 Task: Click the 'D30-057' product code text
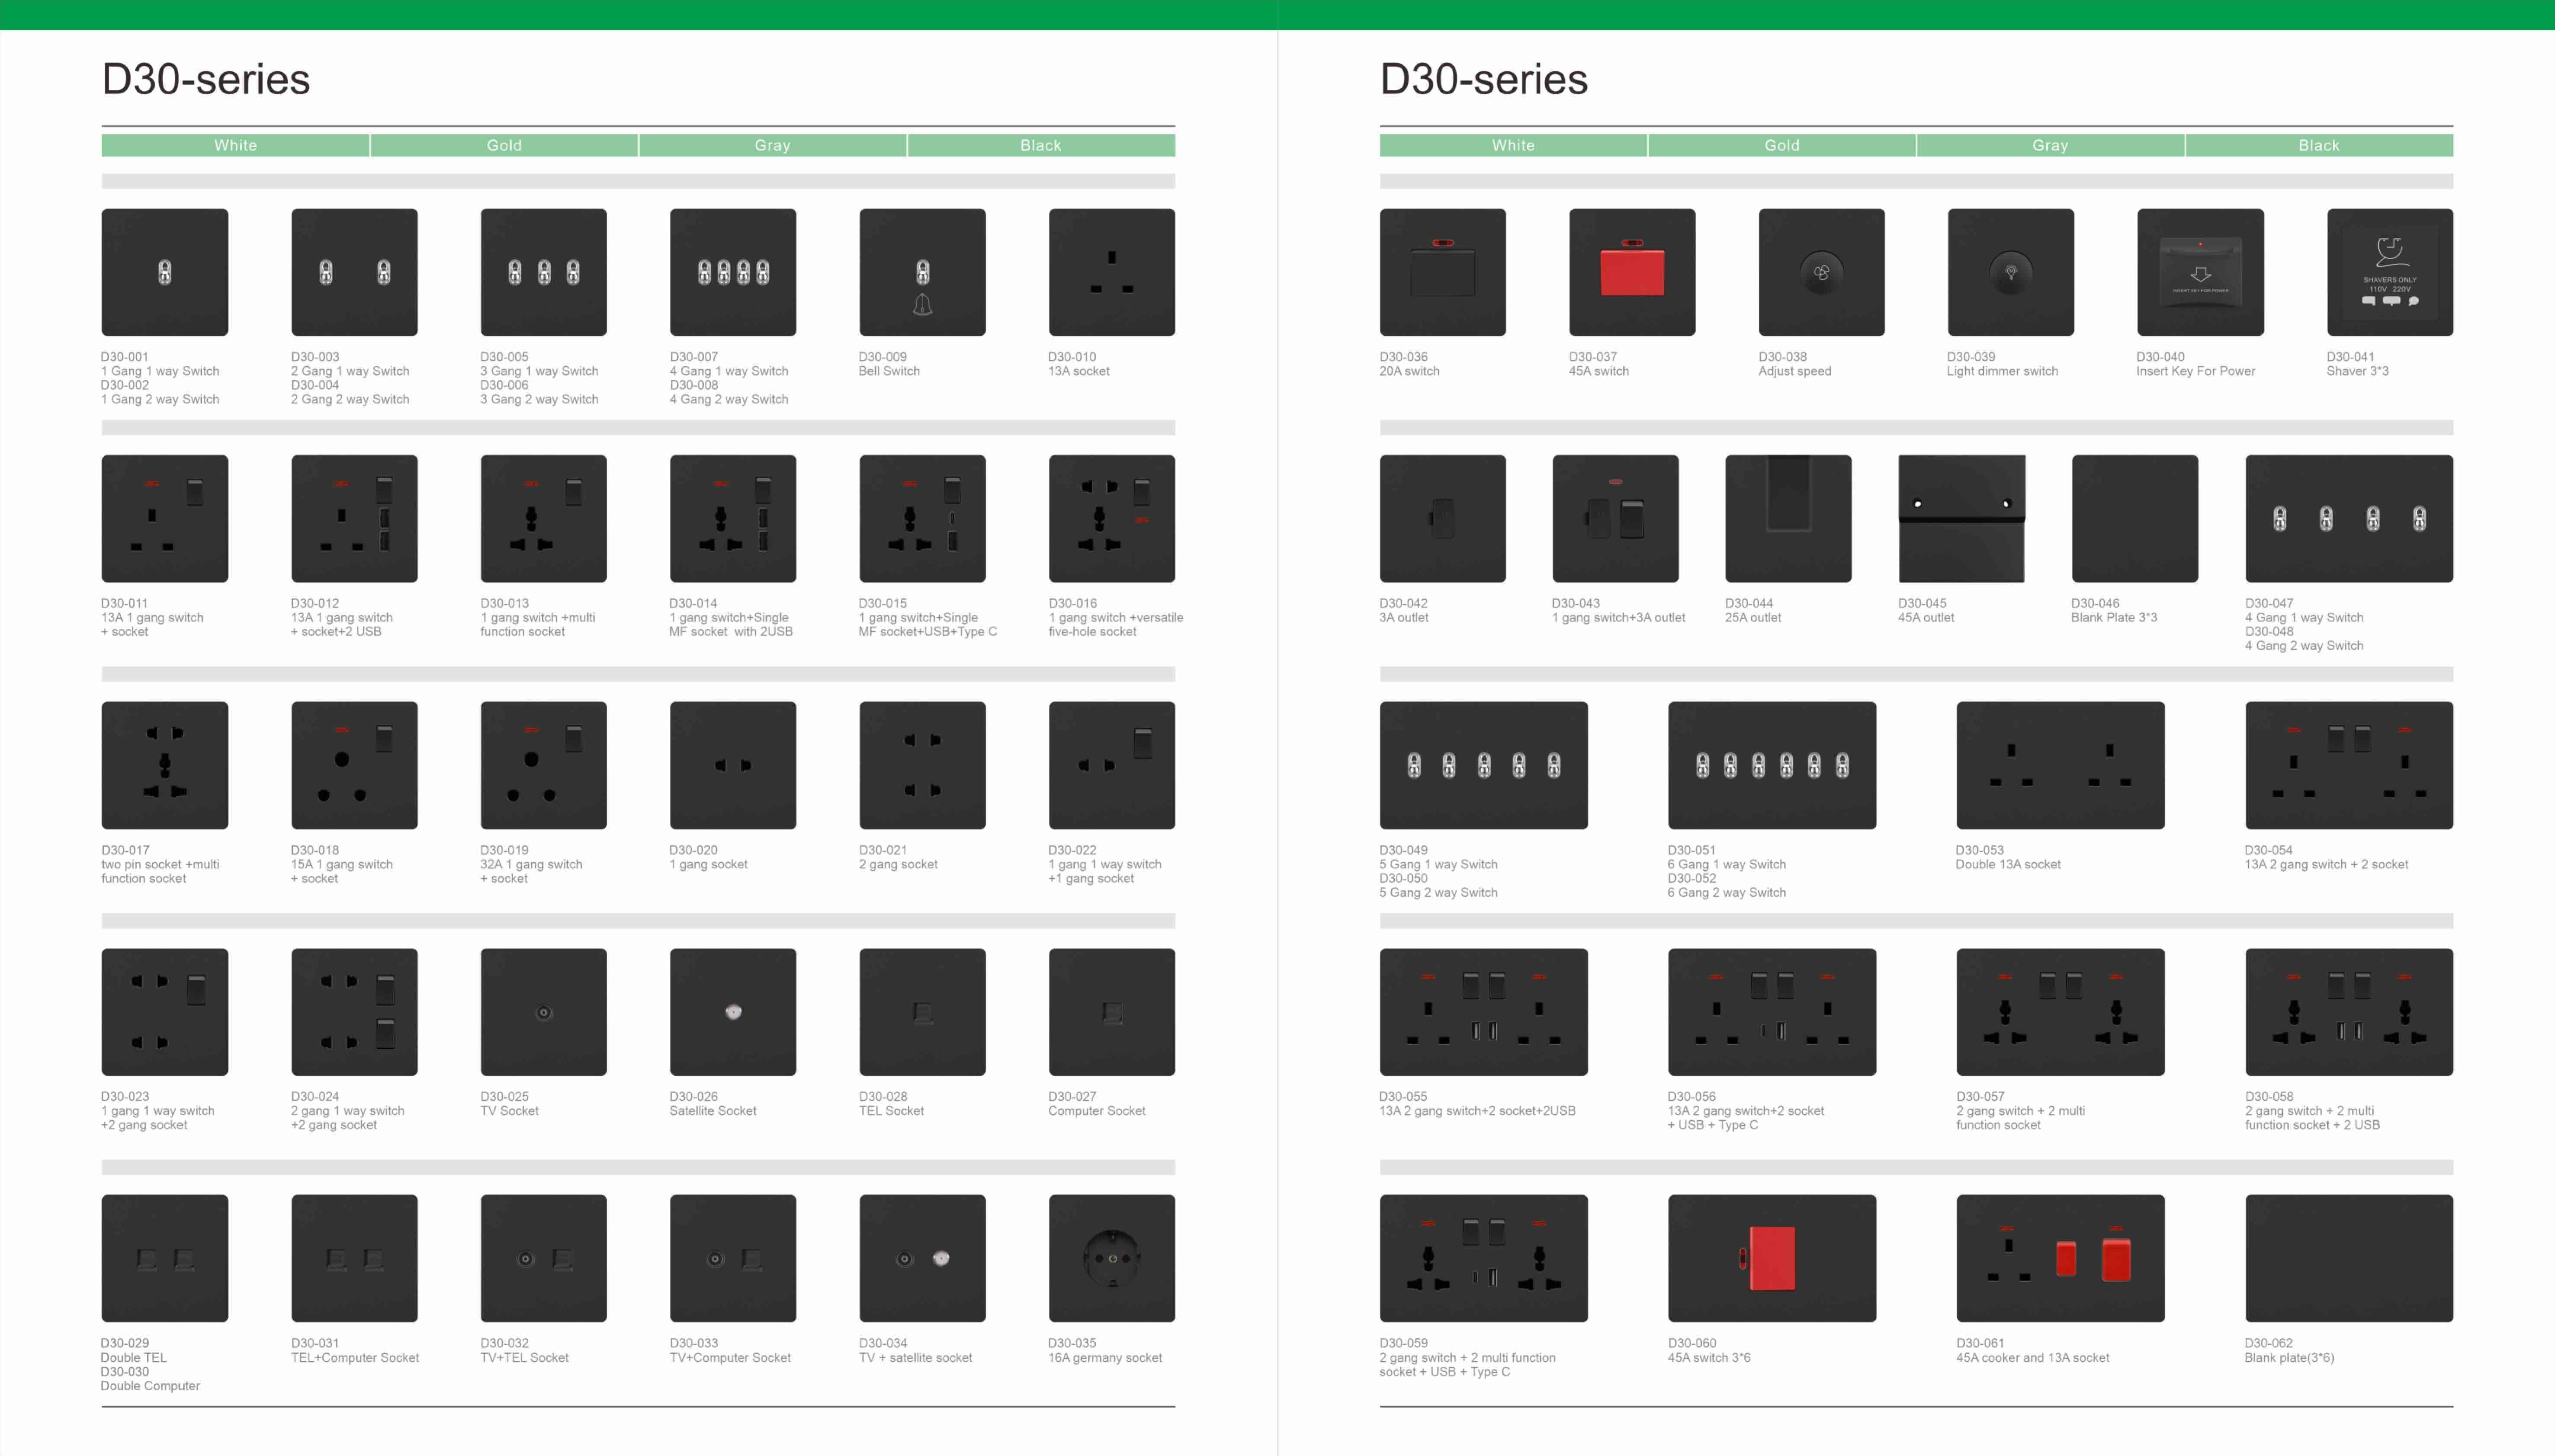pos(1981,1097)
